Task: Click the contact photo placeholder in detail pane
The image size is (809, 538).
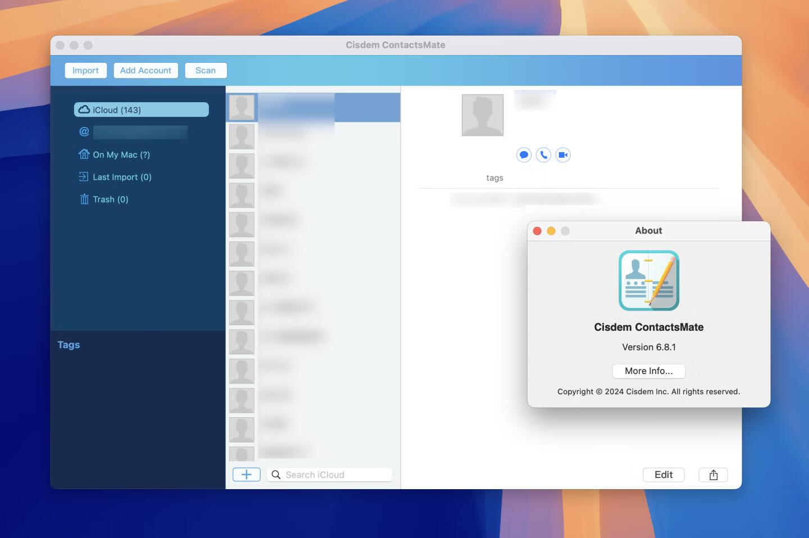Action: tap(483, 115)
